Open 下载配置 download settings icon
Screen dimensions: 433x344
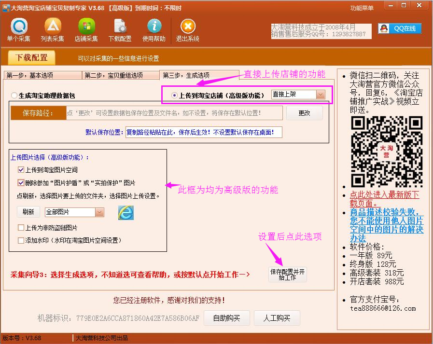tap(120, 30)
